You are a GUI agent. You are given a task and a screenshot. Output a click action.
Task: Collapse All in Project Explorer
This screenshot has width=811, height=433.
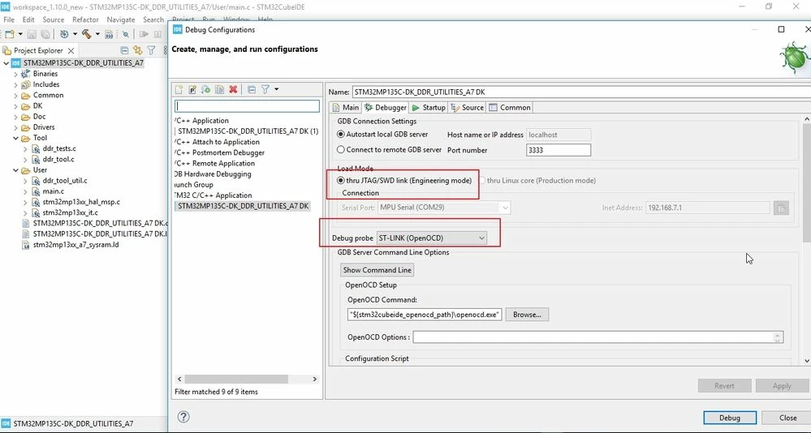(x=124, y=50)
